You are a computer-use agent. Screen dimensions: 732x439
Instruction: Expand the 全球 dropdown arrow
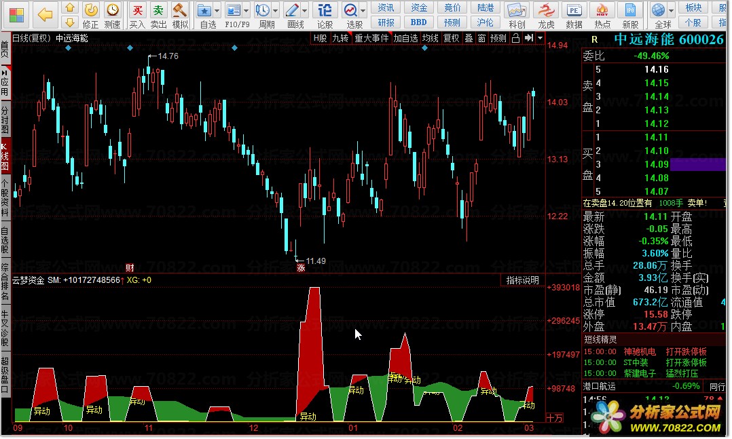(672, 10)
